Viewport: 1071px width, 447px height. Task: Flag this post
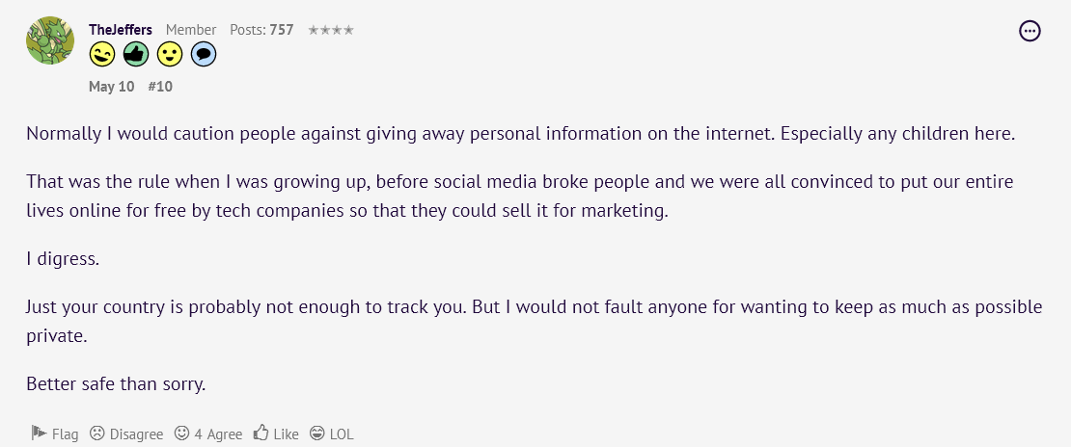pos(55,434)
